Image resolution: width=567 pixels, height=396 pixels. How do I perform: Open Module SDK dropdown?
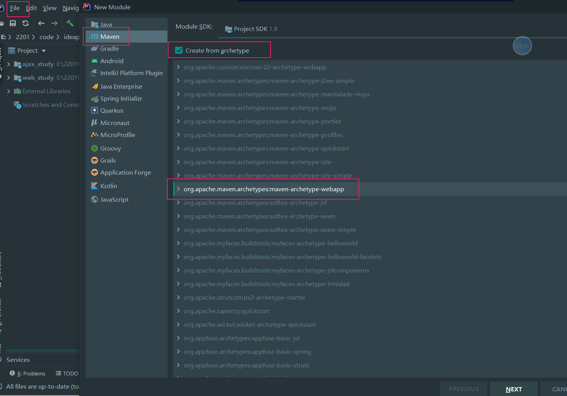tap(392, 29)
